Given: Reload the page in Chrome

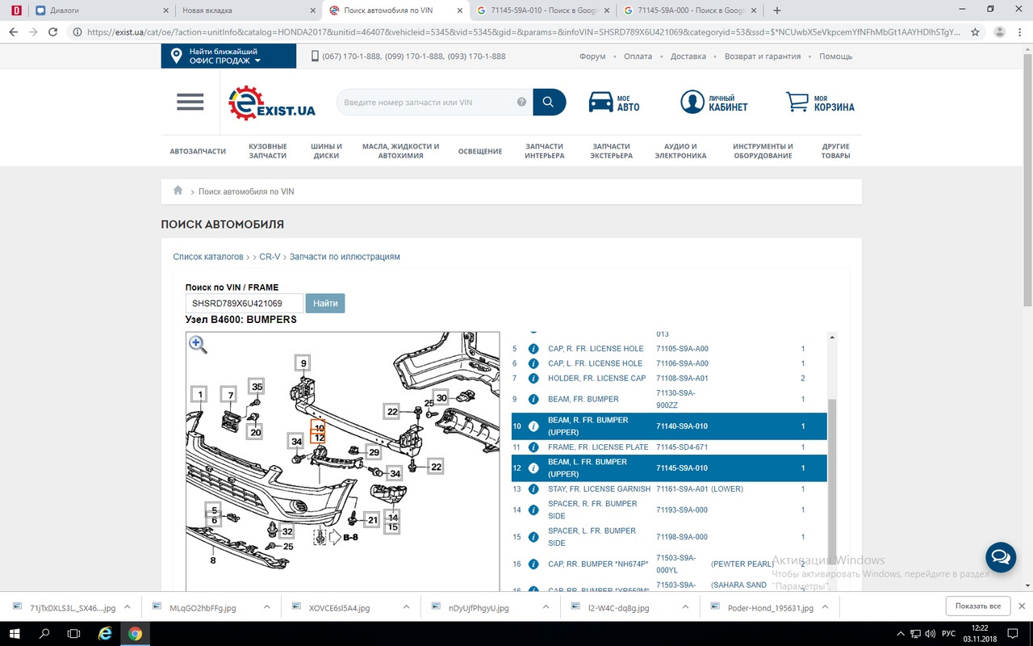Looking at the screenshot, I should click(52, 32).
